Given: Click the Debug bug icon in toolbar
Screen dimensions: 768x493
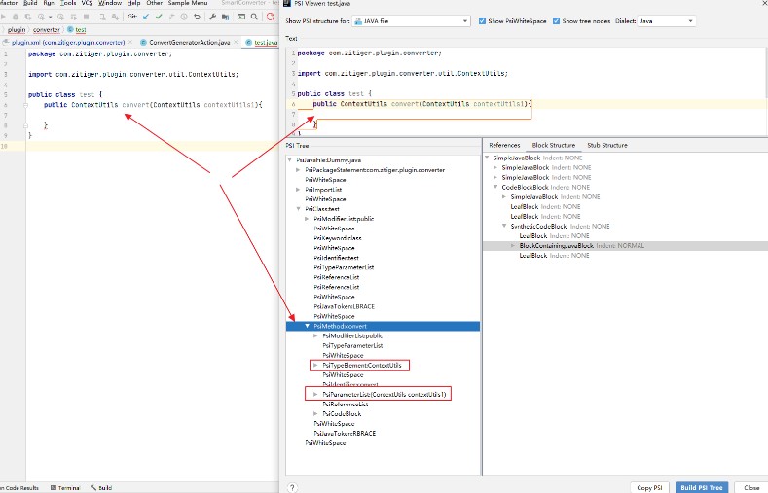Looking at the screenshot, I should (x=16, y=17).
